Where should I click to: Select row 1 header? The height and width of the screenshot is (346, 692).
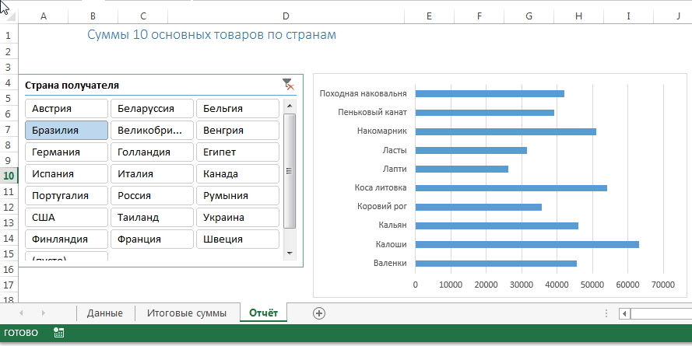(9, 36)
